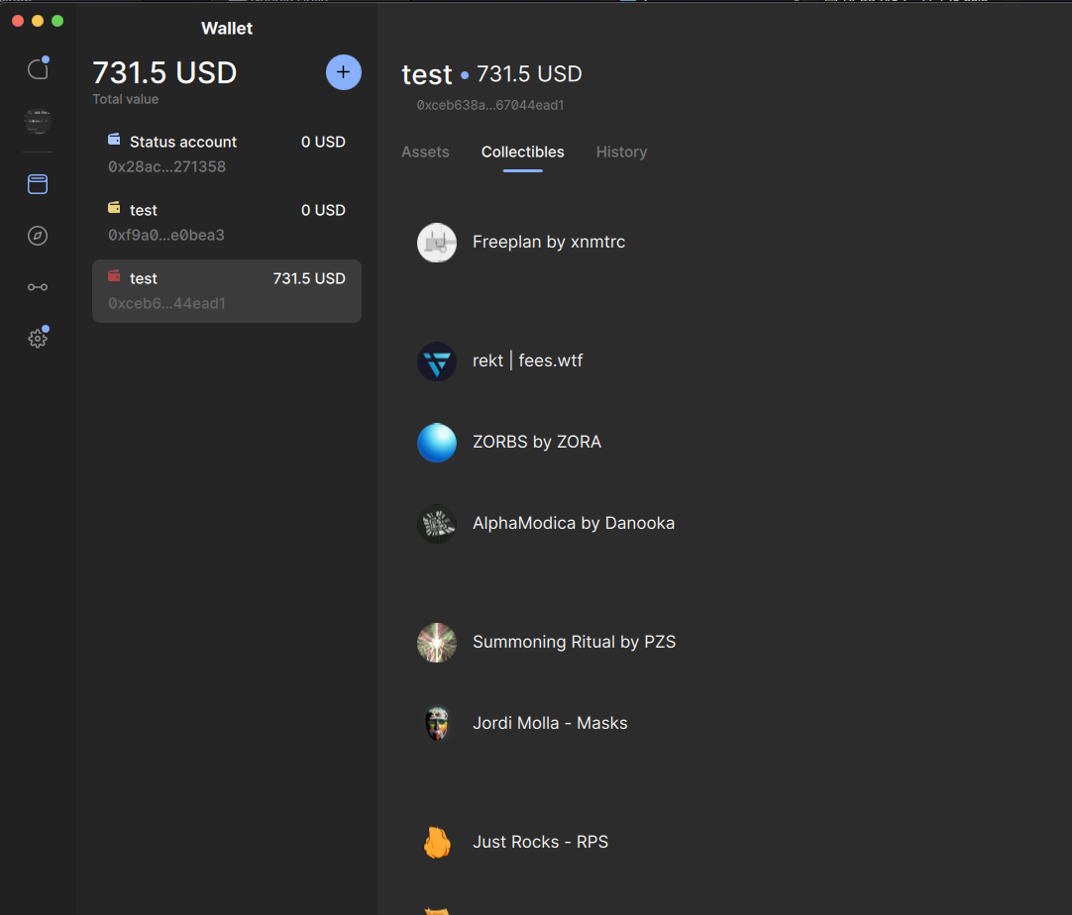Switch to the Assets tab
The height and width of the screenshot is (915, 1072).
pyautogui.click(x=425, y=152)
